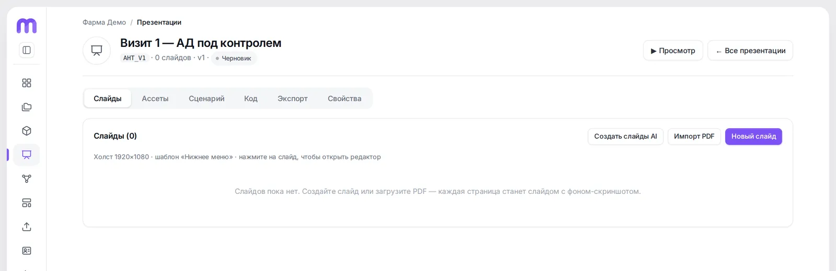Switch to the Ассеты tab
Viewport: 836px width, 271px height.
[x=155, y=98]
